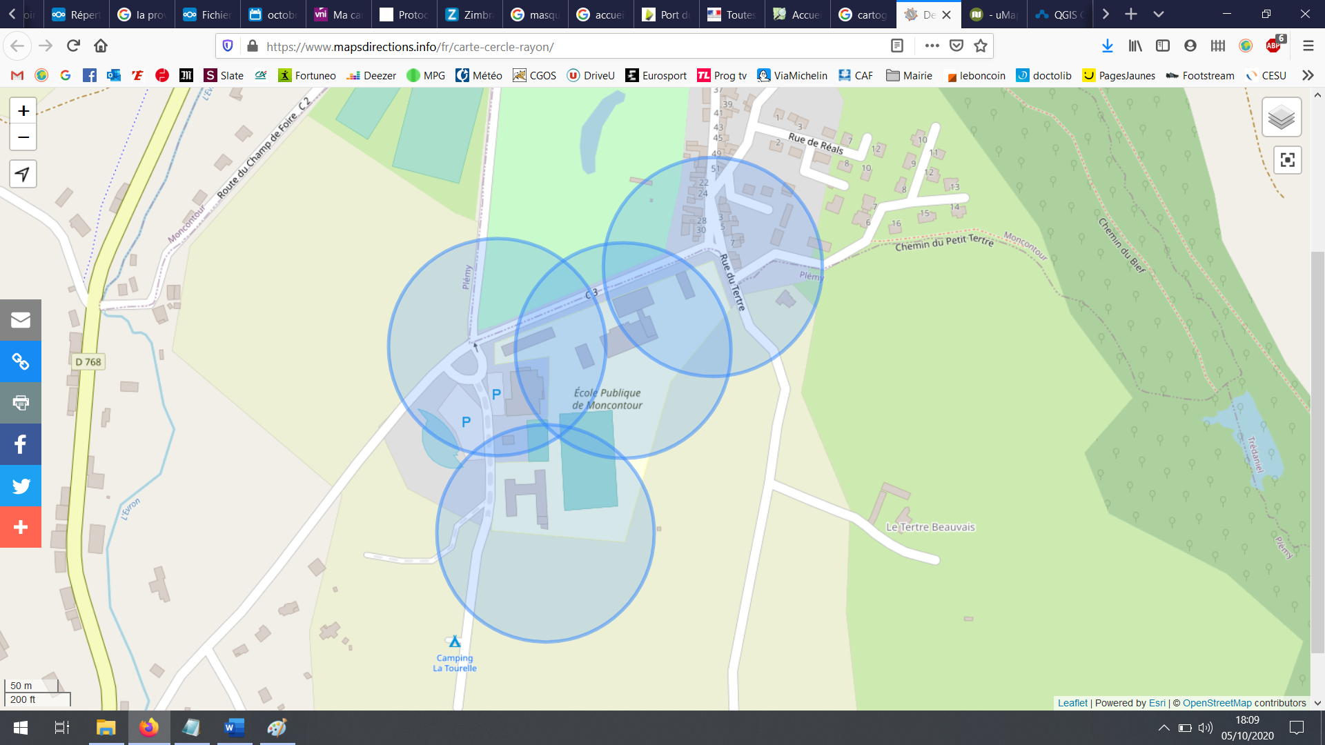Zoom in on the map
This screenshot has height=745, width=1325.
coord(23,111)
